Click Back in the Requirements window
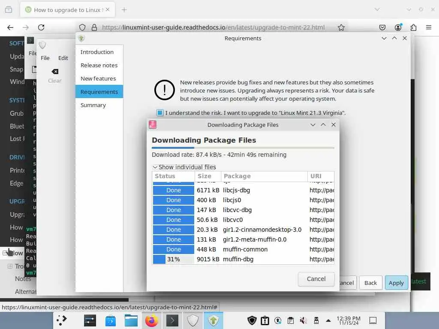Screen dimensions: 439x329 370,283
